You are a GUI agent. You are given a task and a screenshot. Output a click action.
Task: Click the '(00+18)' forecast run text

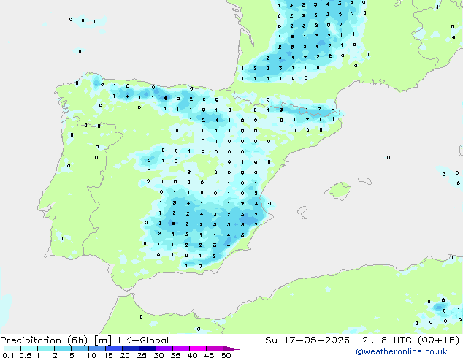(x=438, y=340)
